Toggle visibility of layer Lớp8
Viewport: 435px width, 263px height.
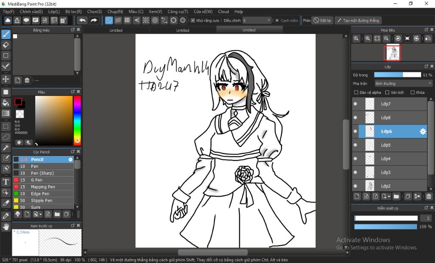tap(356, 118)
